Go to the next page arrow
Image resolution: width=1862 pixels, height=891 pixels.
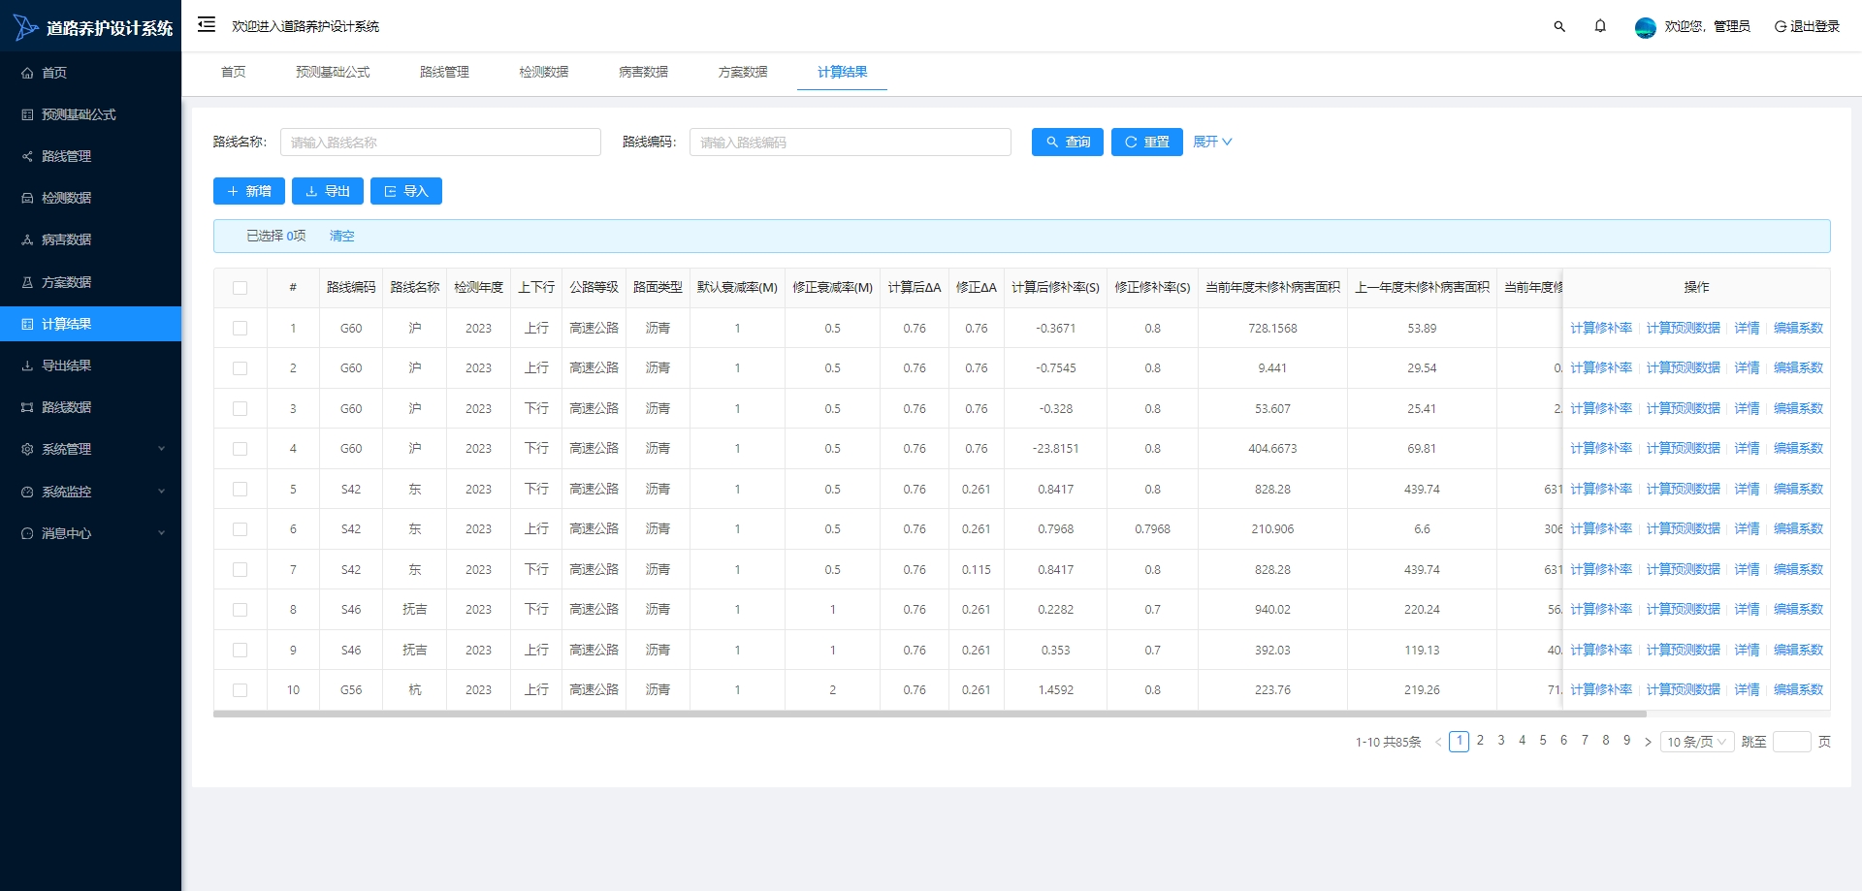click(x=1648, y=742)
